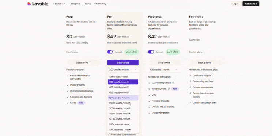
Task: Click 100 monthly credits feature text
Action: tap(162, 83)
